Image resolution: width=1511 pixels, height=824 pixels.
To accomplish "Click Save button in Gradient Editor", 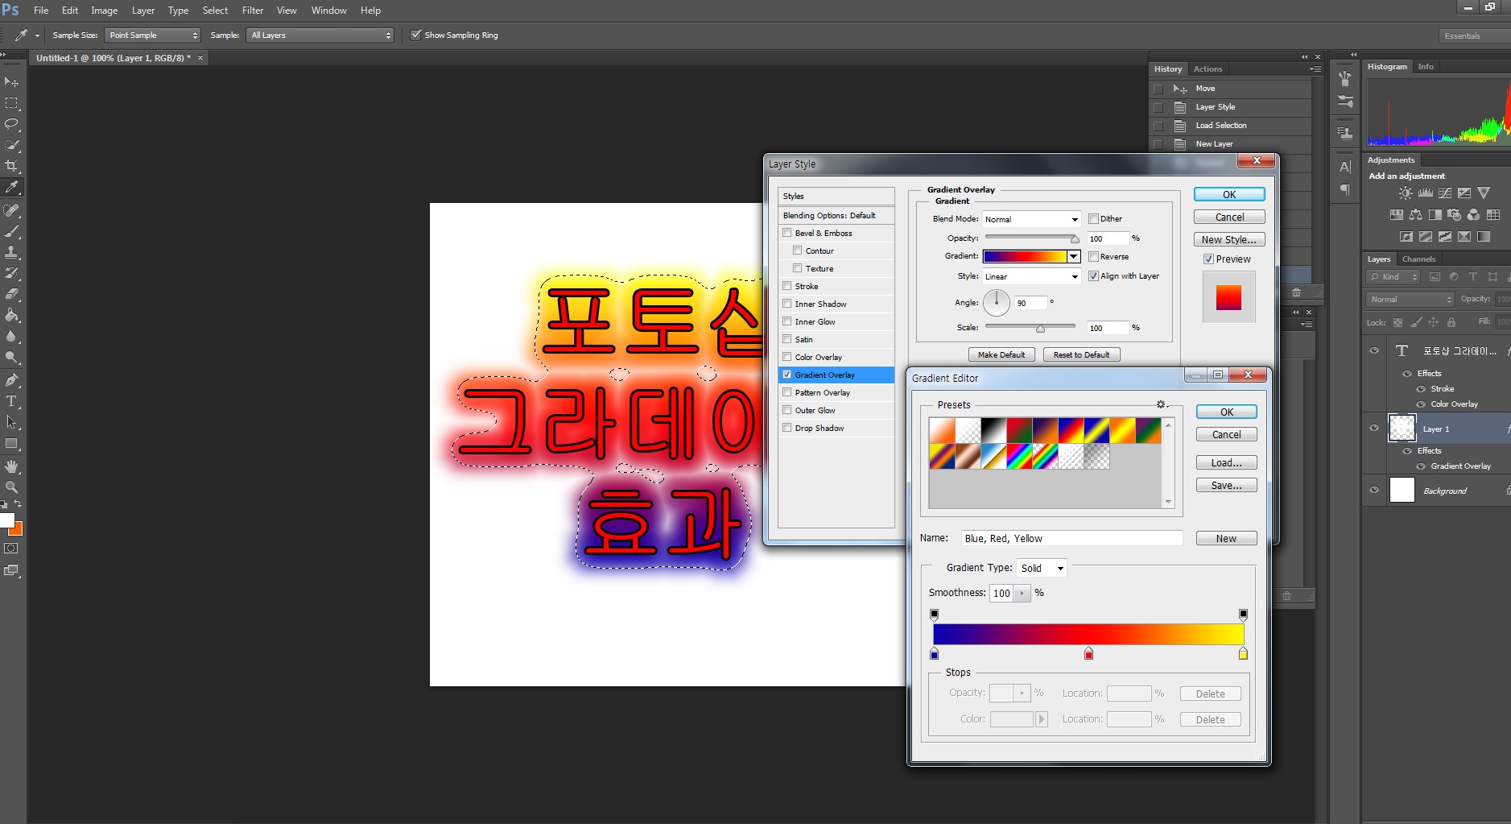I will point(1227,485).
